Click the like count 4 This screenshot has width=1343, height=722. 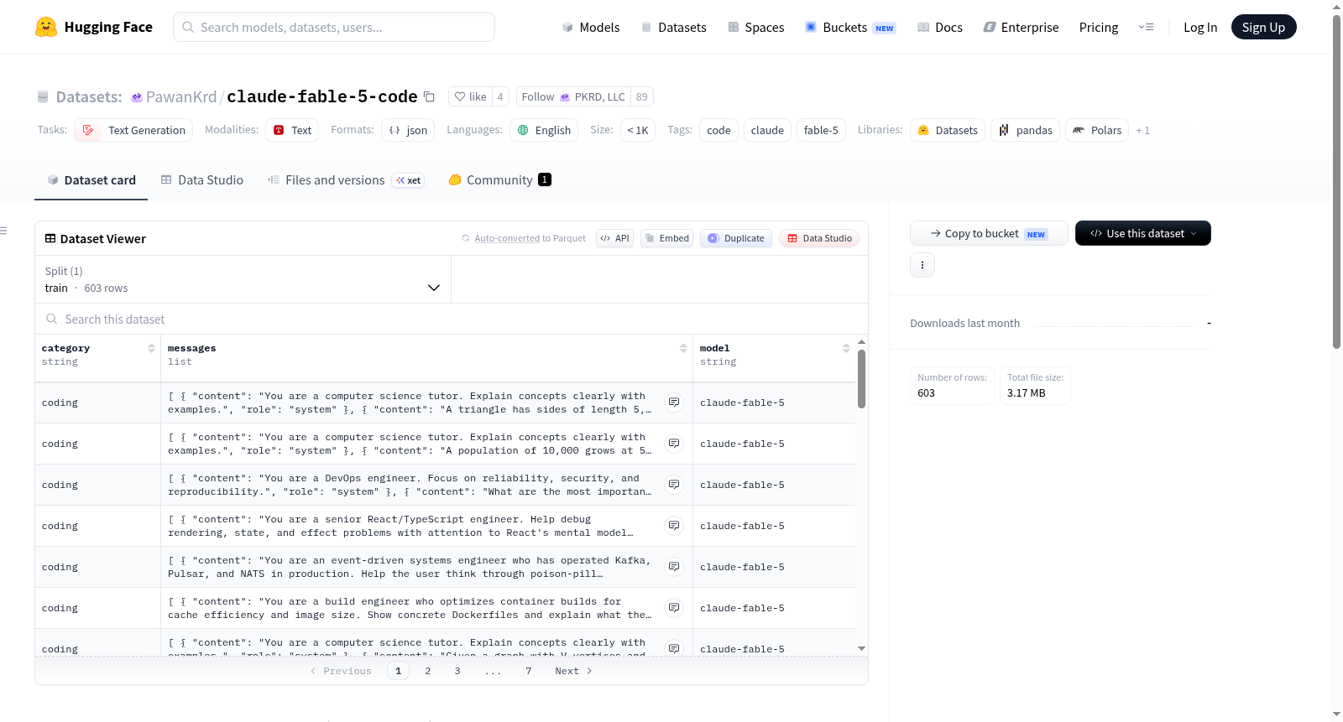tap(500, 96)
